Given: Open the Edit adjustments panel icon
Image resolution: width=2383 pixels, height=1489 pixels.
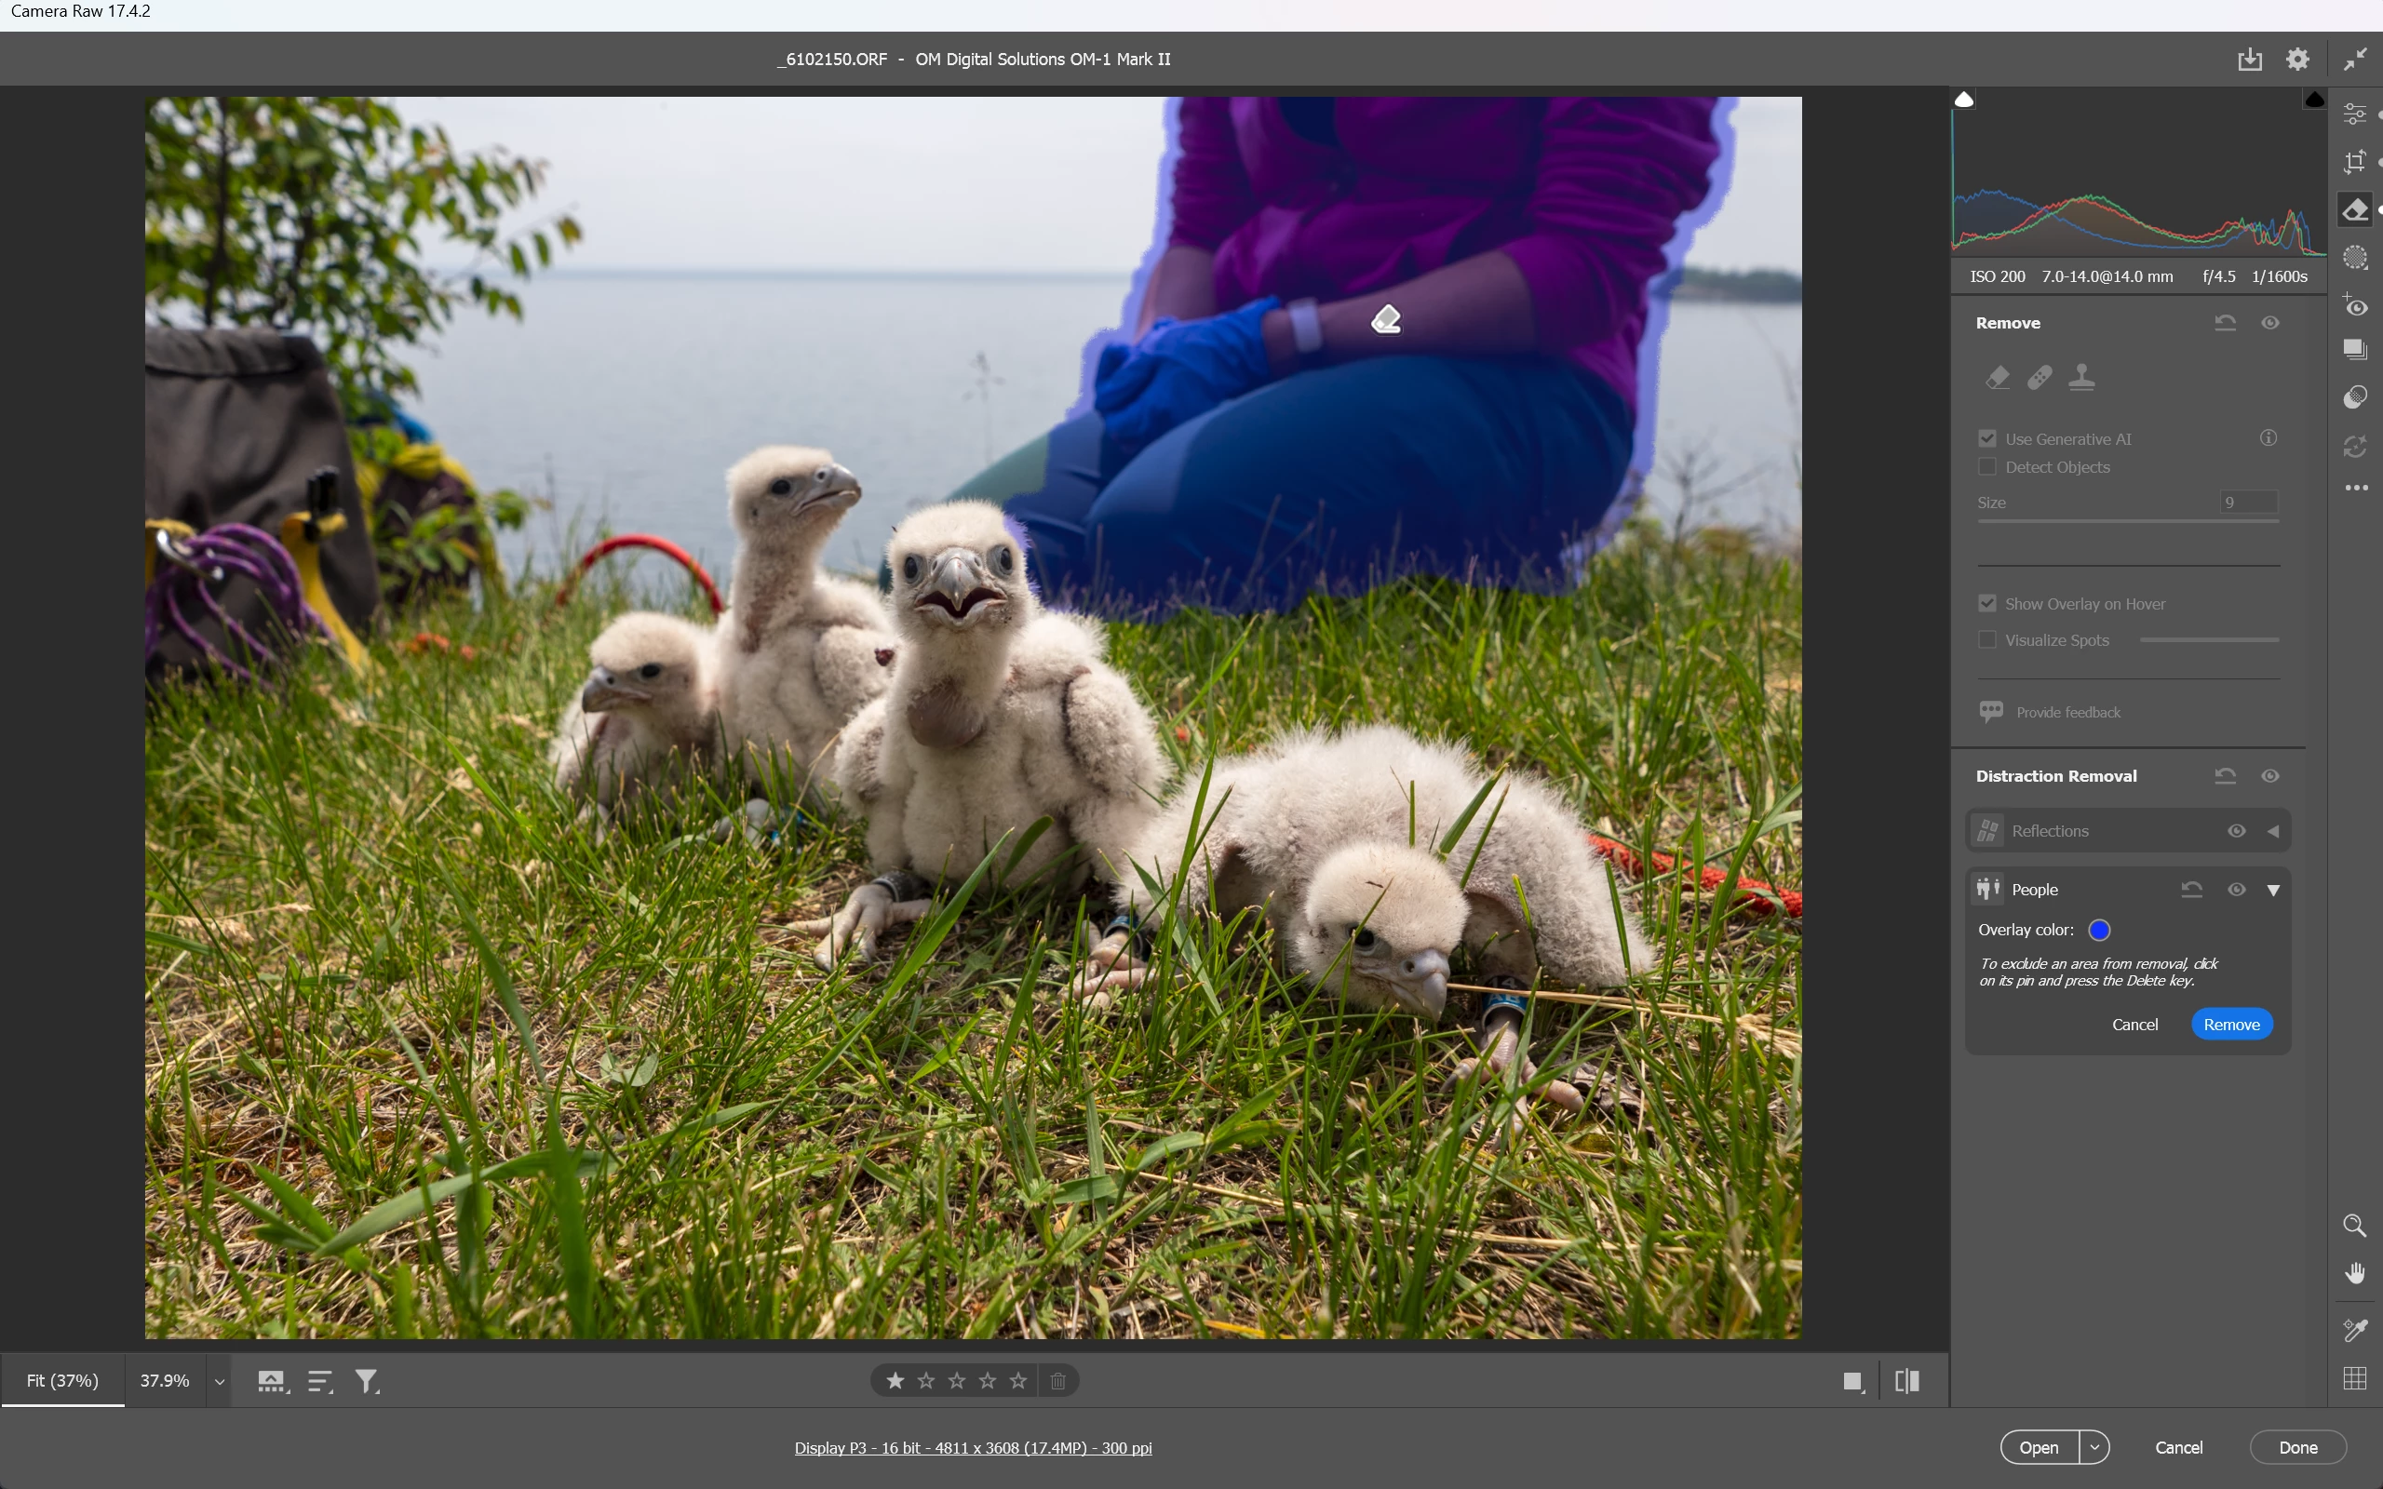Looking at the screenshot, I should pyautogui.click(x=2354, y=114).
